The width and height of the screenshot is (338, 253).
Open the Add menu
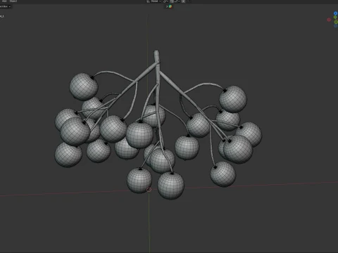(x=4, y=1)
